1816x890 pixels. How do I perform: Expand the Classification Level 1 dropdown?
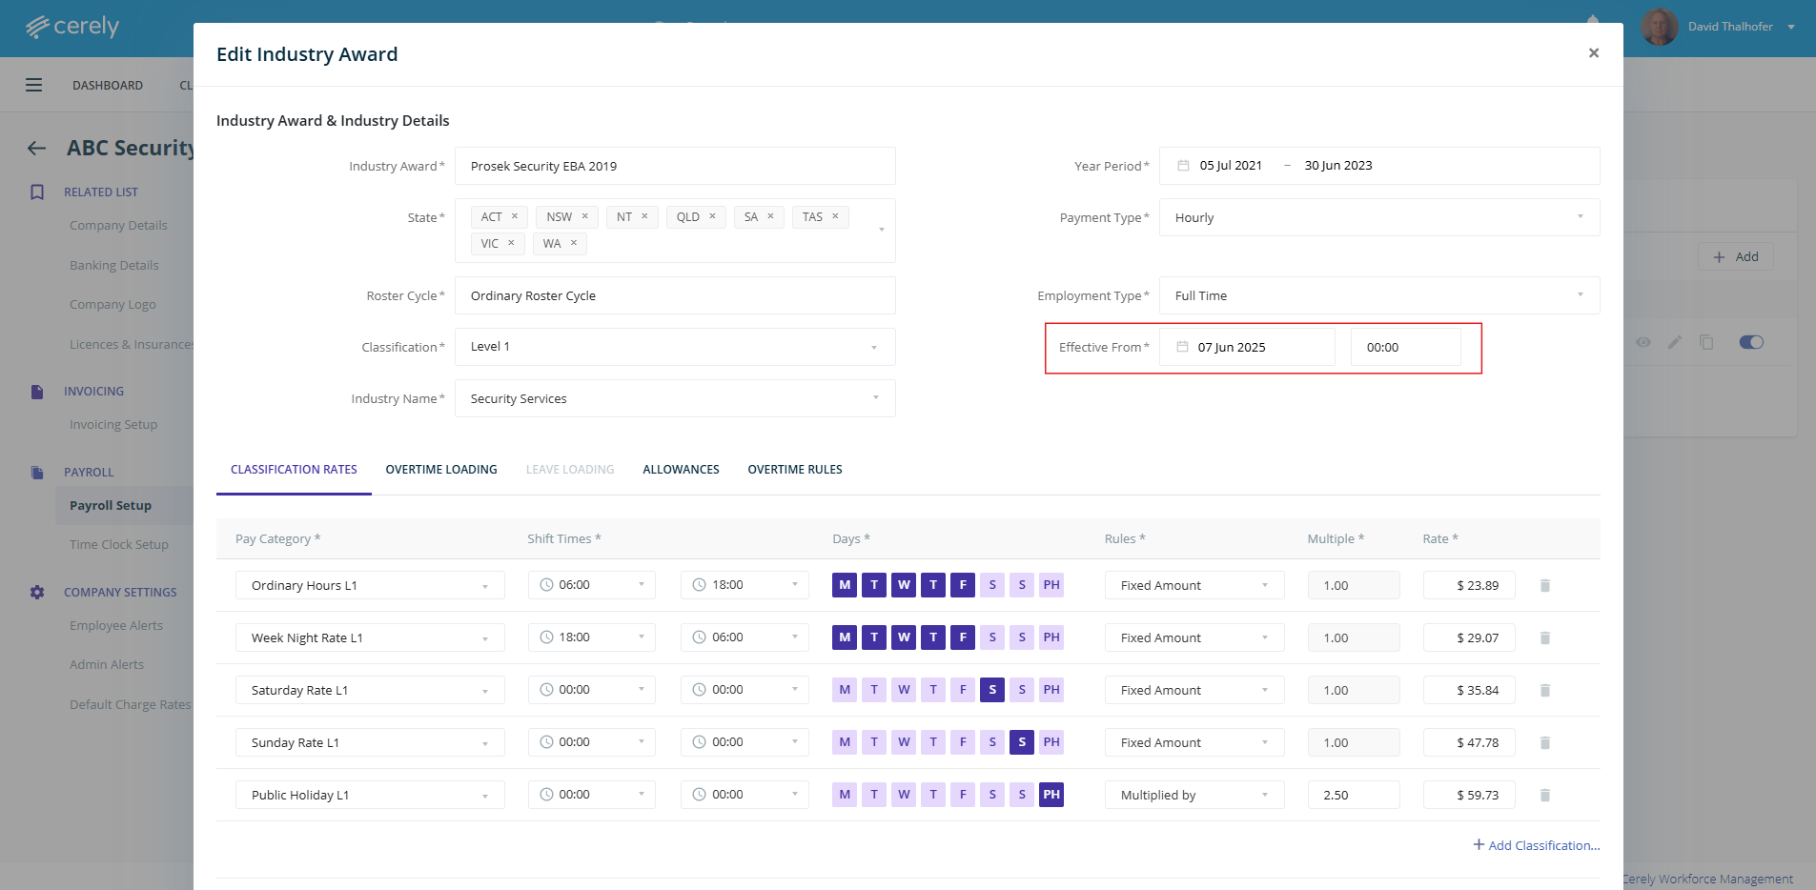tap(674, 347)
